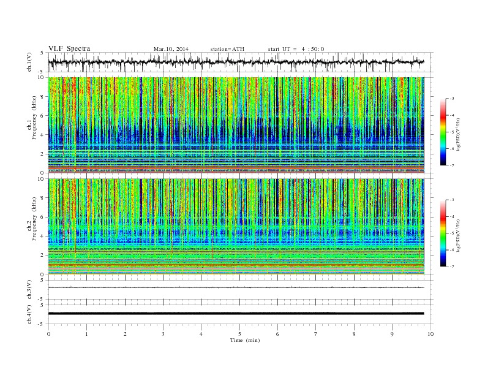485x375 pixels.
Task: Click time-axis tick label "7"
Action: coord(316,334)
